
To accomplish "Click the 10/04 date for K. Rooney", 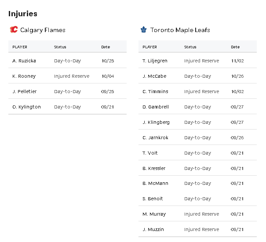I will 108,76.
